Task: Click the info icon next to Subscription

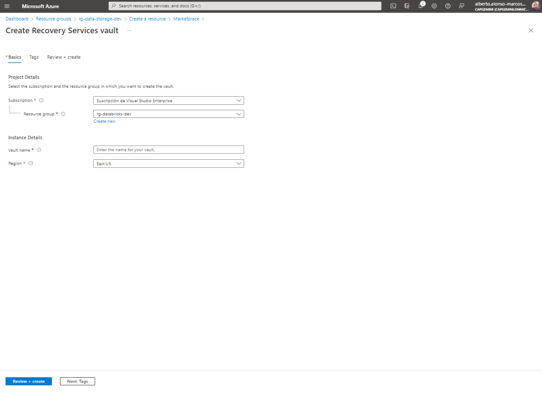Action: 41,100
